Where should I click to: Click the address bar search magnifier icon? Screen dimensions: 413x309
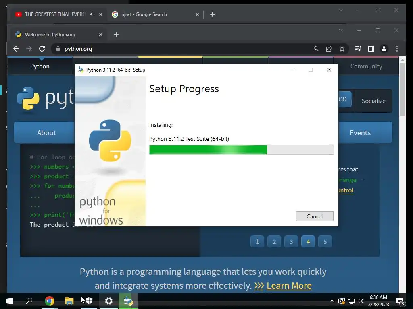pyautogui.click(x=316, y=49)
